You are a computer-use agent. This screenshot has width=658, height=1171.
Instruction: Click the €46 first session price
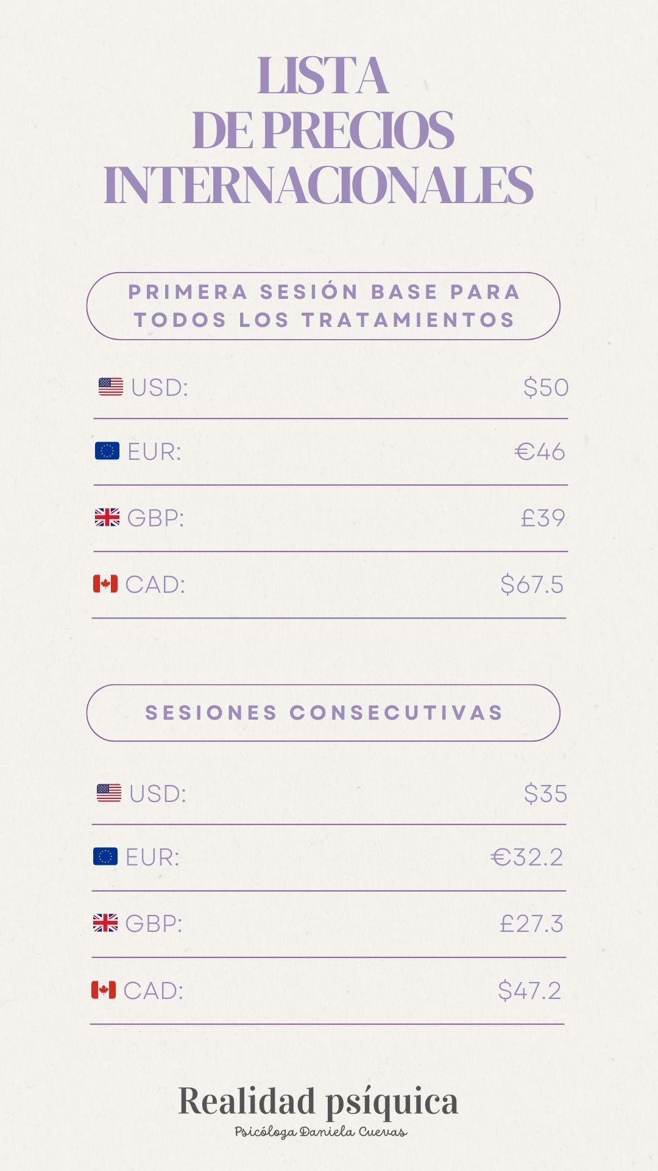tap(540, 452)
